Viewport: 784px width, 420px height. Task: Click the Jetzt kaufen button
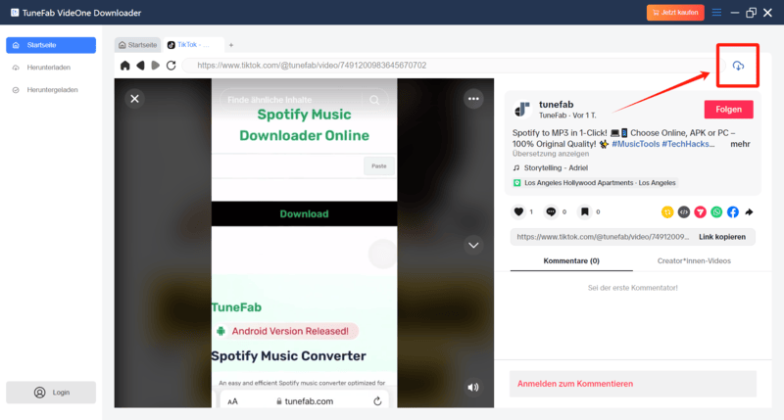coord(675,13)
